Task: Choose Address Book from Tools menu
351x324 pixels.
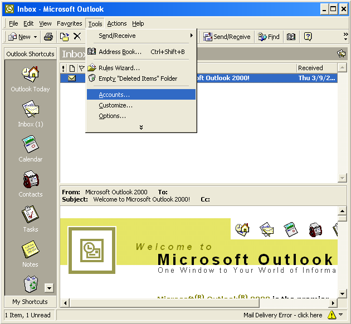Action: click(x=141, y=52)
